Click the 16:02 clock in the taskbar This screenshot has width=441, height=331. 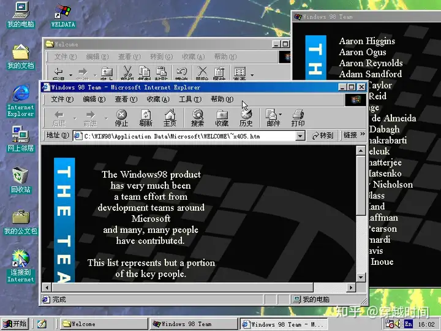(x=426, y=324)
